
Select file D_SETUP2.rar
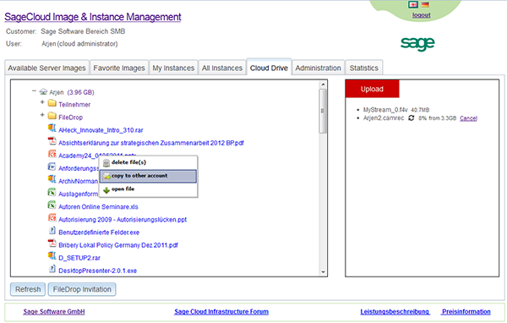click(x=79, y=258)
